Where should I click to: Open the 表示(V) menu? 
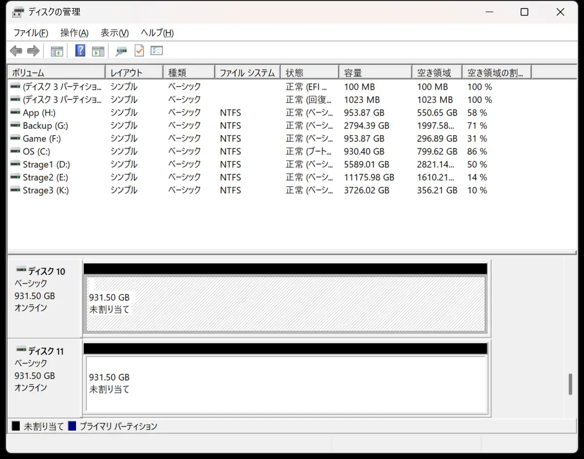coord(115,33)
